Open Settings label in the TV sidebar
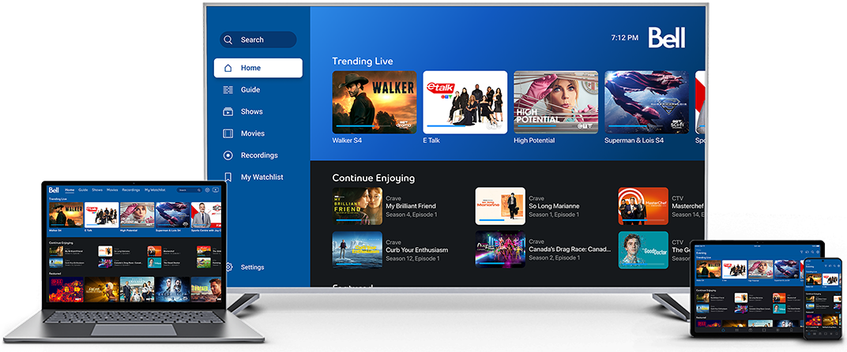847x352 pixels. coord(252,268)
